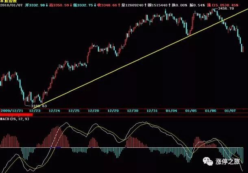Click the 01/07 date axis label
This screenshot has height=173, width=248.
(230, 111)
